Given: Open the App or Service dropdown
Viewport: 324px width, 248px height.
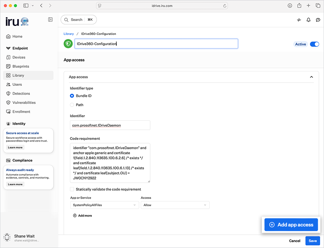Looking at the screenshot, I should tap(104, 205).
